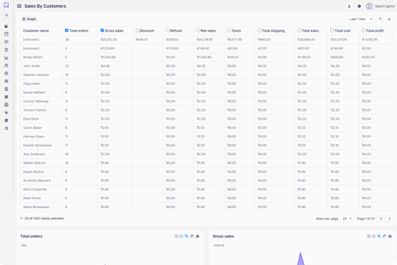Zoom in on the Gross sales chart
The height and width of the screenshot is (265, 397).
pos(368,237)
